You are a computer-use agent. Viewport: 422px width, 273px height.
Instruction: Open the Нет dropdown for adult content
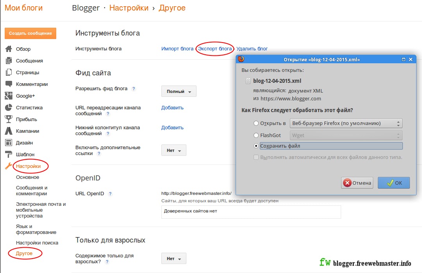[x=173, y=259]
